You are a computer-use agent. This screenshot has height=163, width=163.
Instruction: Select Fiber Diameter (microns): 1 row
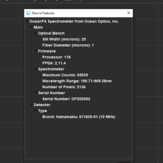click(x=68, y=45)
